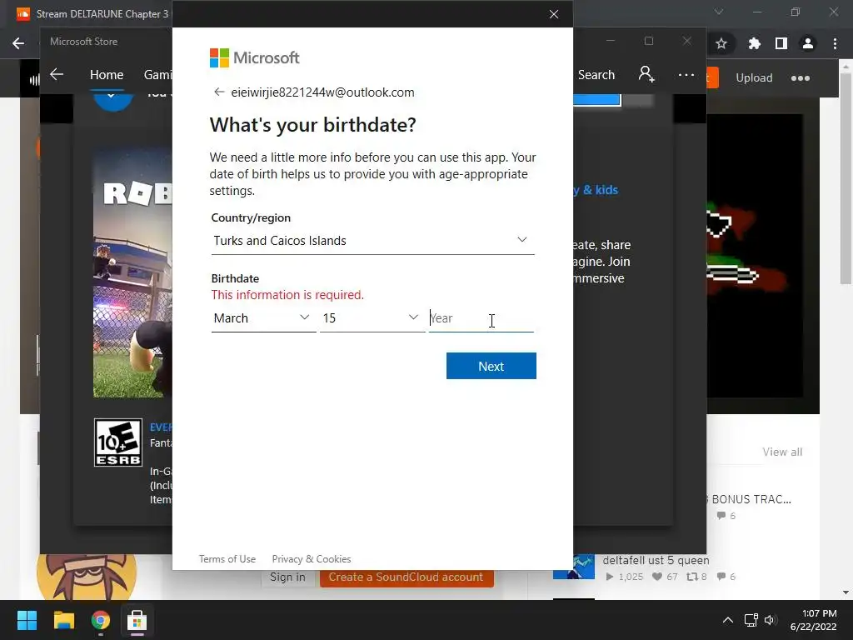853x640 pixels.
Task: Open the birth month dropdown showing March
Action: click(x=263, y=318)
